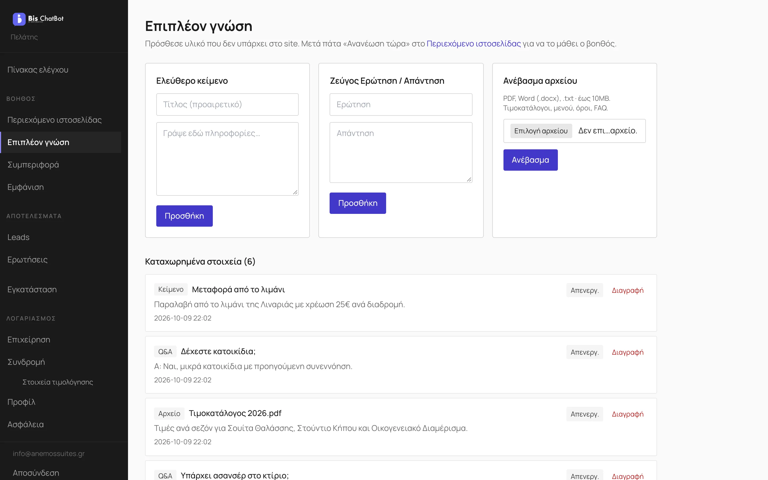The image size is (768, 480).
Task: Delete the Υπάρχει ασανσέρ στο κτίριο; entry
Action: [627, 476]
